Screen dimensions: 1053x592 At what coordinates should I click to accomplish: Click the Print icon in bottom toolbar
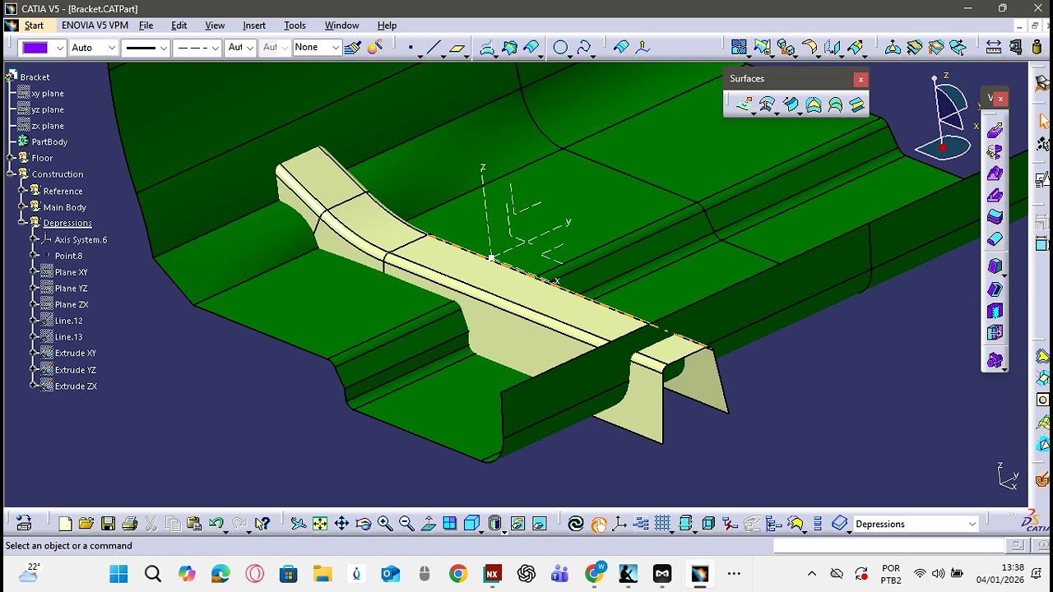129,524
